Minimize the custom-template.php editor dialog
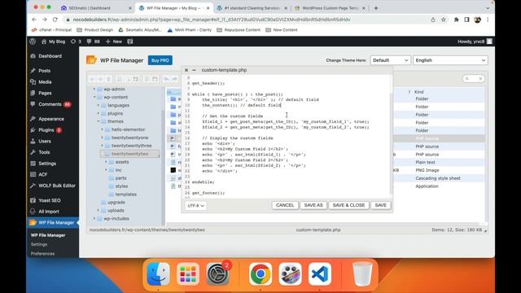 click(x=194, y=70)
